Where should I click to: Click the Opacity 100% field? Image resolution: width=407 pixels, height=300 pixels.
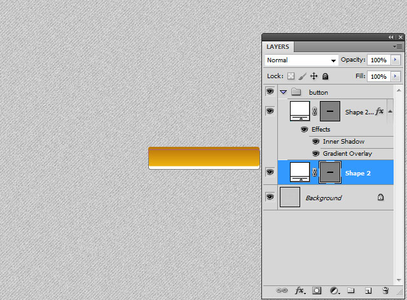[x=379, y=60]
